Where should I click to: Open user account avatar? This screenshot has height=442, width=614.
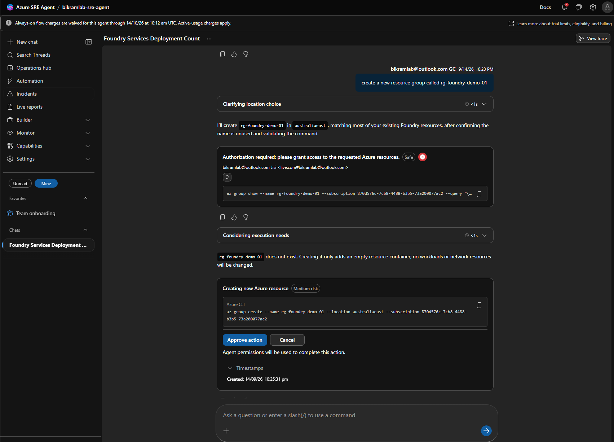[x=608, y=7]
